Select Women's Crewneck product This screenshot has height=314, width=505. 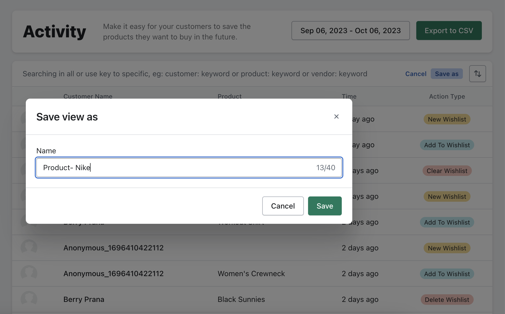(251, 274)
